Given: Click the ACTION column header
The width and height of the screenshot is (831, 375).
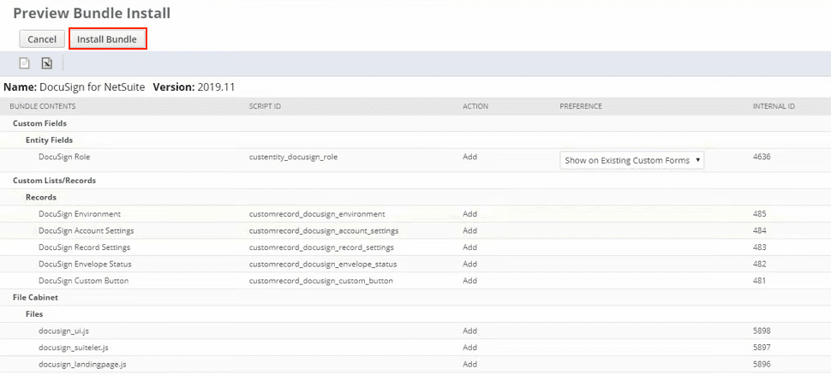Looking at the screenshot, I should 475,106.
